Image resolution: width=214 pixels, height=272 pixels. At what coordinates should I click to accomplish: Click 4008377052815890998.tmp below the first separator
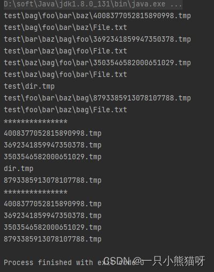(53, 133)
